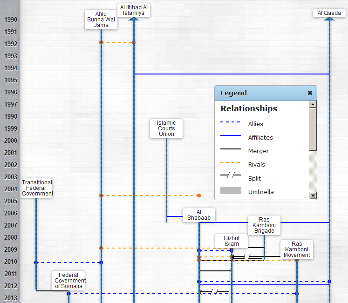Click the Al Qaeda timeline start arrow

(329, 19)
